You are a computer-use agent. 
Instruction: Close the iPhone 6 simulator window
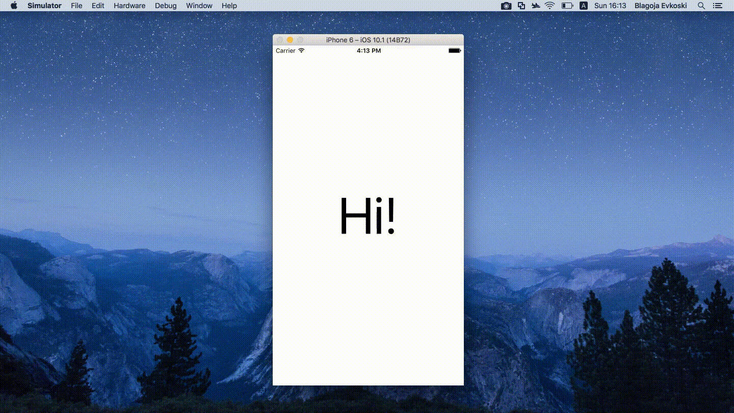click(279, 40)
